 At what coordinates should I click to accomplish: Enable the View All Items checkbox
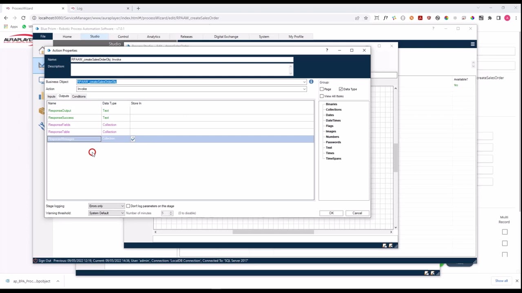pos(322,96)
